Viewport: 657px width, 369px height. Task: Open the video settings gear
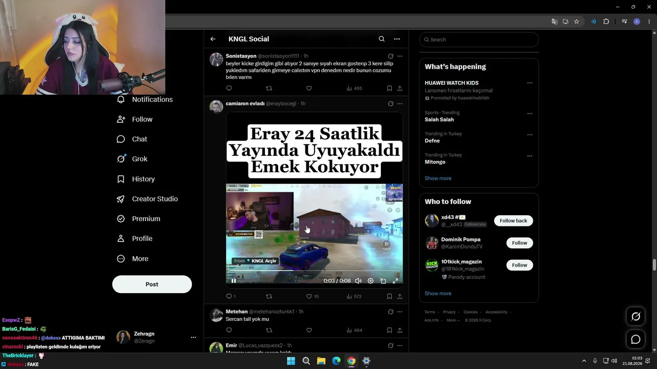(371, 281)
